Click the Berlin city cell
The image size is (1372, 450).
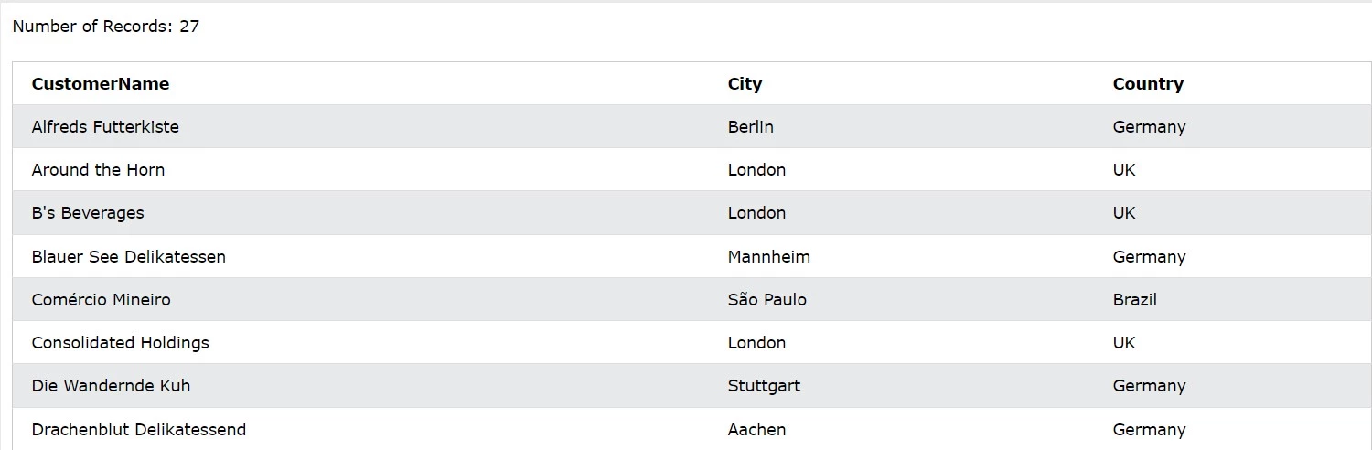[750, 127]
